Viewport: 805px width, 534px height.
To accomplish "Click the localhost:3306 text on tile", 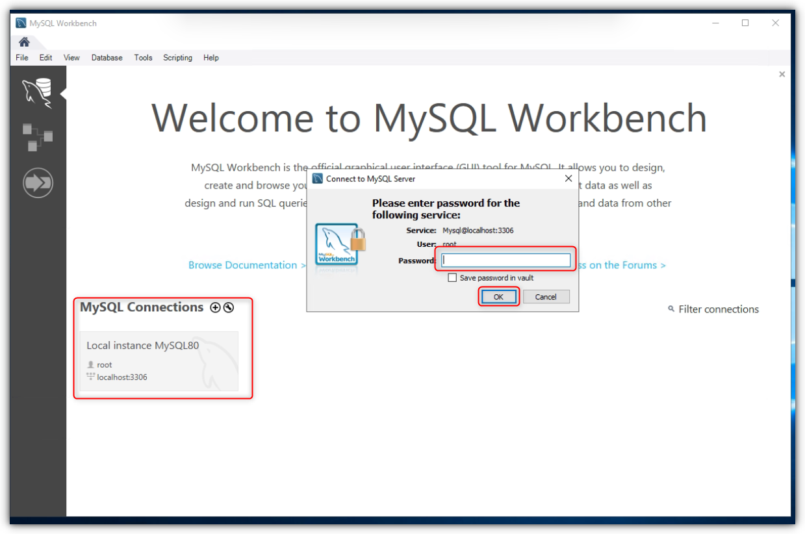I will point(122,377).
